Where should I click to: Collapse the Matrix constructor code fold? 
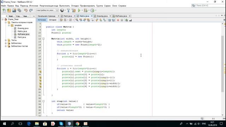pos(43,38)
